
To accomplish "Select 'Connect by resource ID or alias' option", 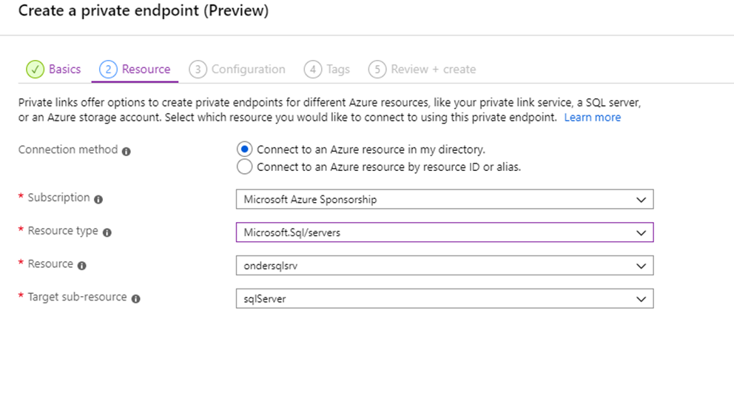I will pyautogui.click(x=245, y=167).
